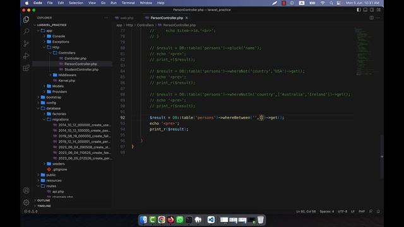The image size is (404, 227).
Task: Open WhatsApp from the dock
Action: coord(179,220)
